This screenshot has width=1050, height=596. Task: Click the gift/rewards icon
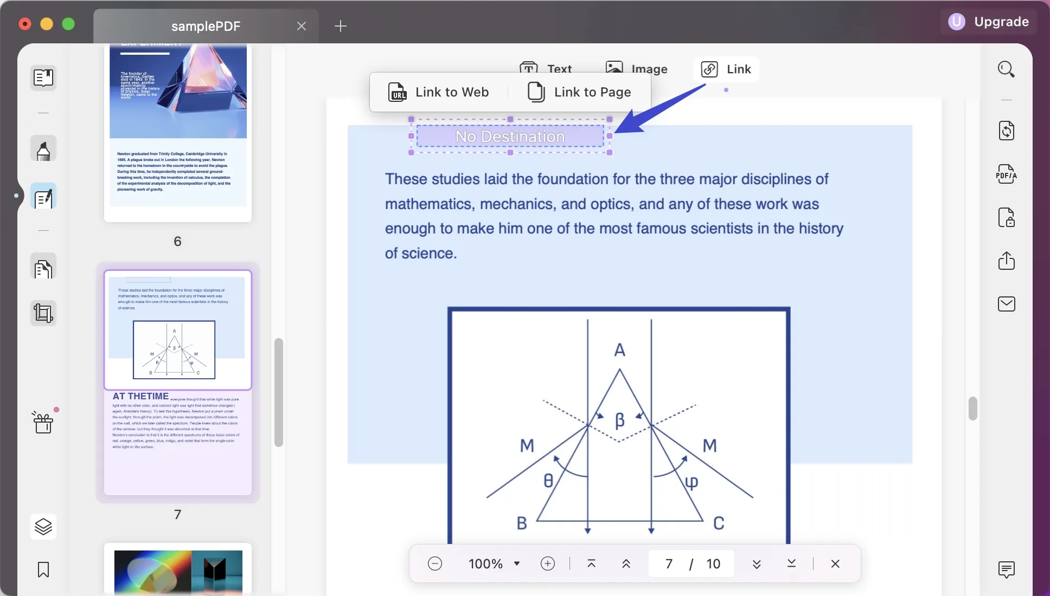pyautogui.click(x=42, y=423)
